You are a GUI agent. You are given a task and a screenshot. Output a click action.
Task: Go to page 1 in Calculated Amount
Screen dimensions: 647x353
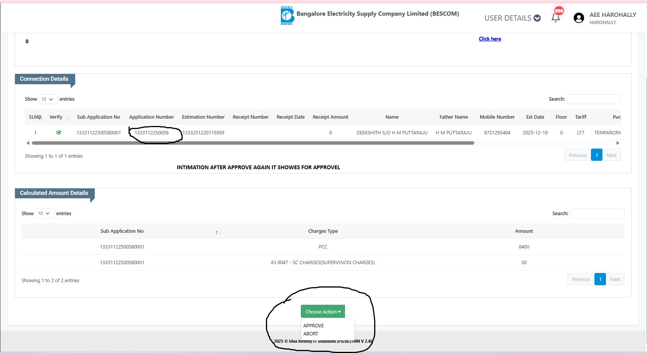[600, 279]
